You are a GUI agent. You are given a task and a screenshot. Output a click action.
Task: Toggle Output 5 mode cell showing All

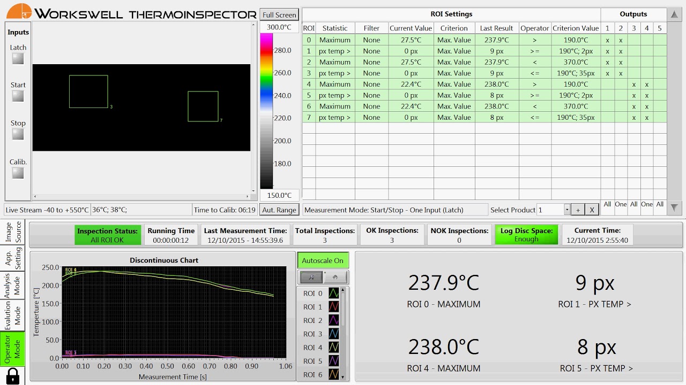pos(660,204)
